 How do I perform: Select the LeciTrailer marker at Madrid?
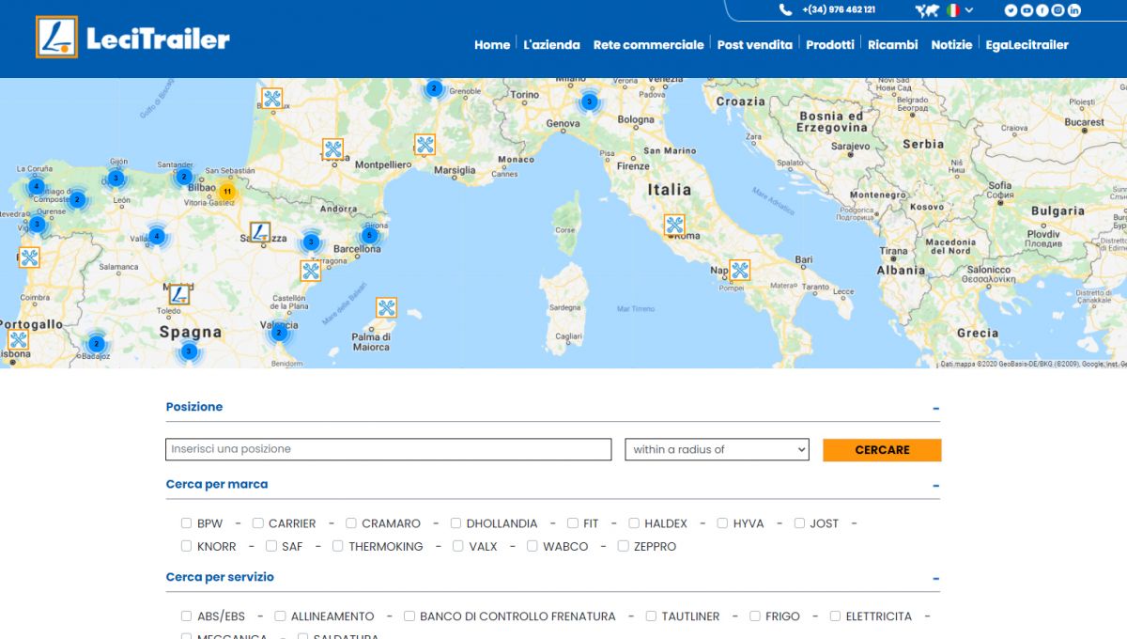point(178,294)
